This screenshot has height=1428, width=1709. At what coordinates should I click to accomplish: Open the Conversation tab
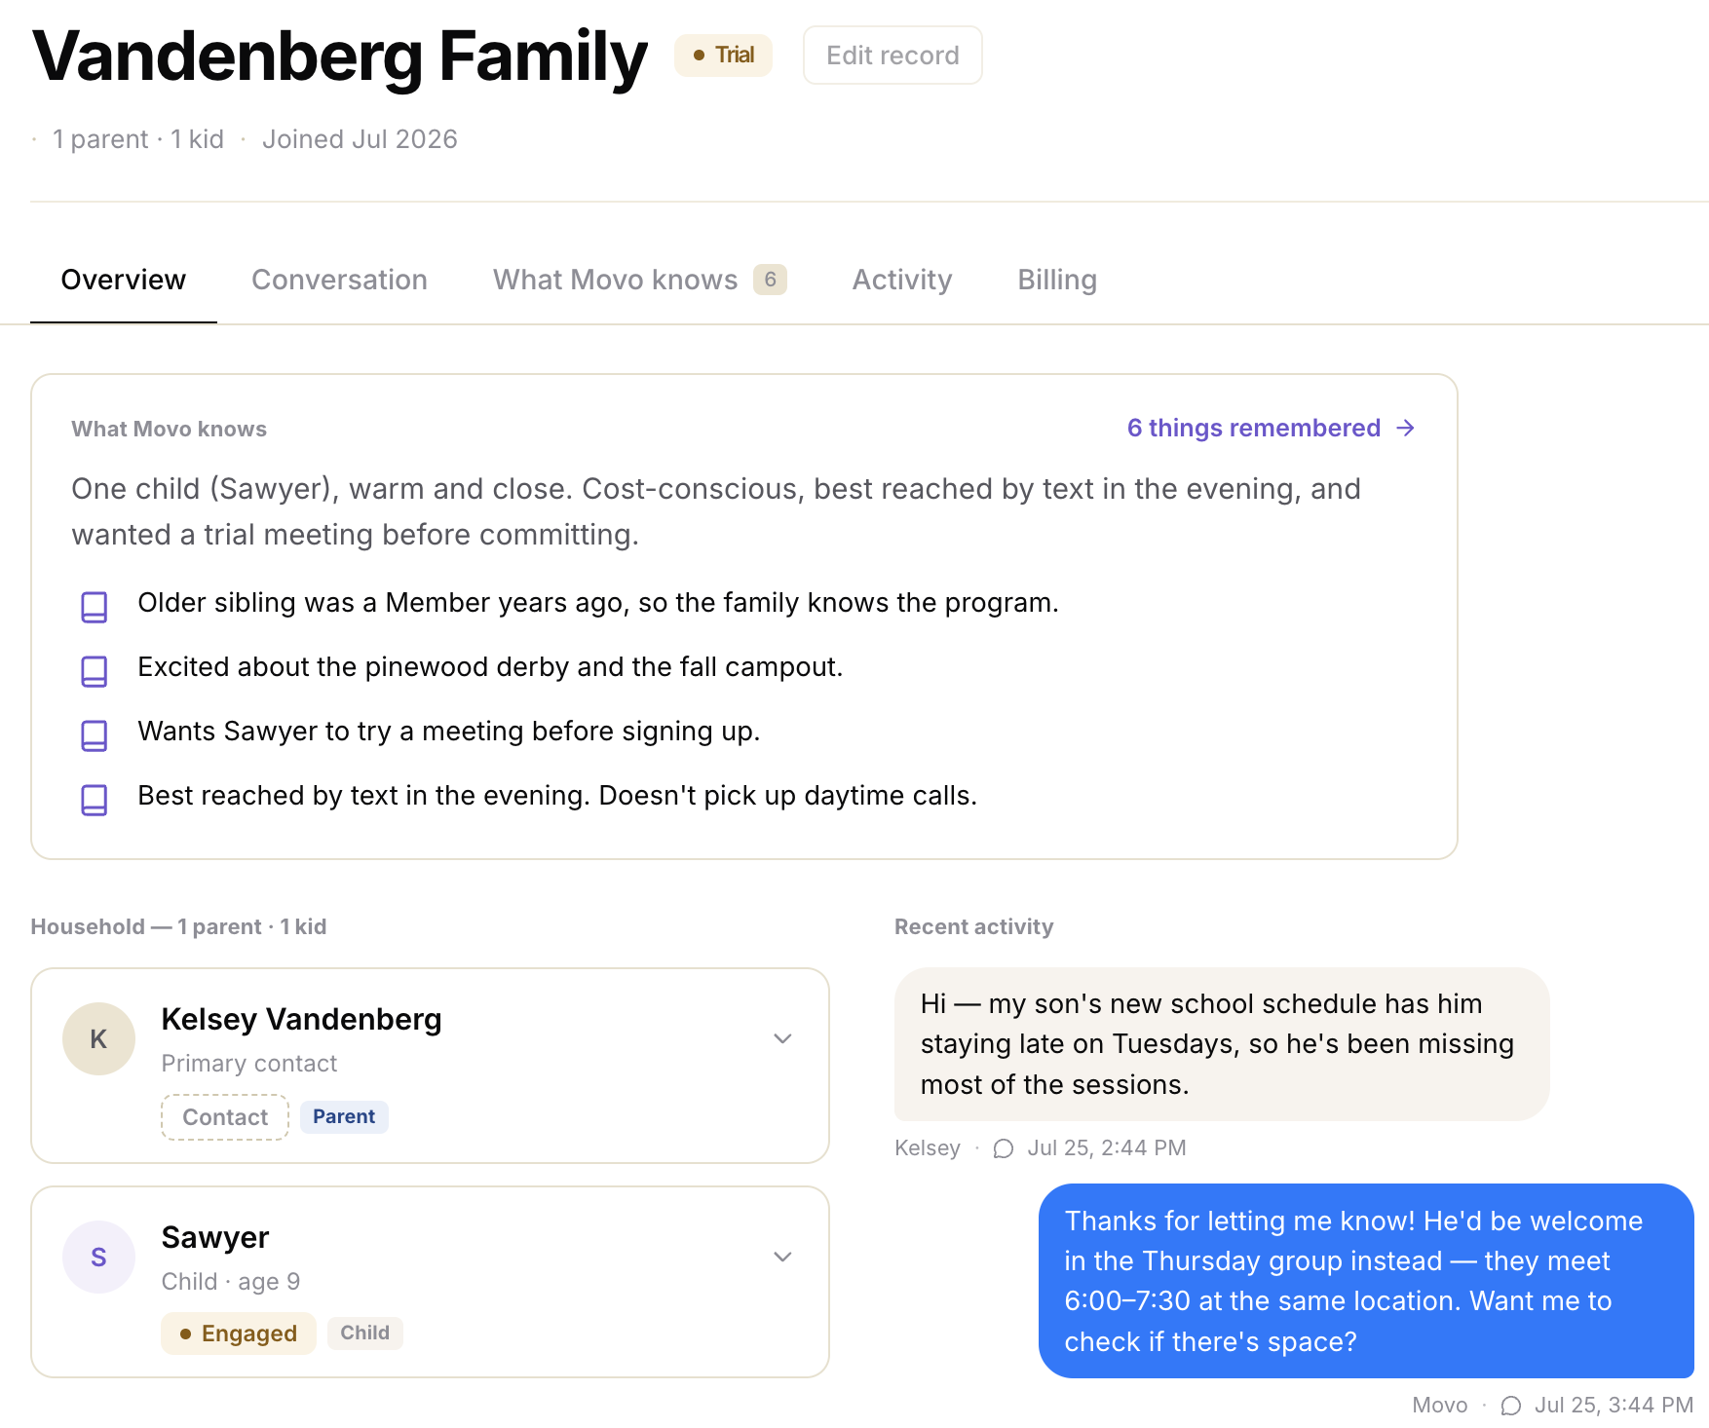[339, 280]
